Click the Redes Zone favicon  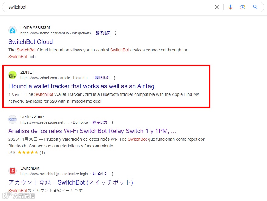click(x=12, y=119)
